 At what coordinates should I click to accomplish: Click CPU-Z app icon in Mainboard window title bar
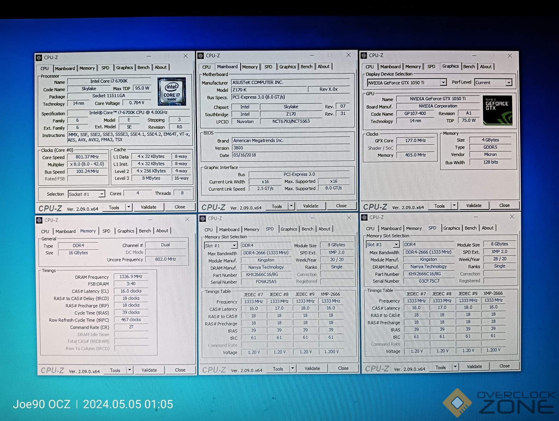click(x=201, y=55)
